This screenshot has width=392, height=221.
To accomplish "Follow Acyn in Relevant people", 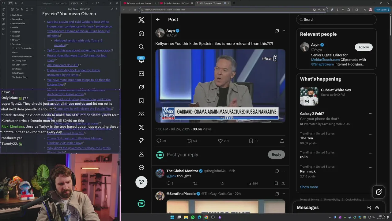I will (x=364, y=47).
